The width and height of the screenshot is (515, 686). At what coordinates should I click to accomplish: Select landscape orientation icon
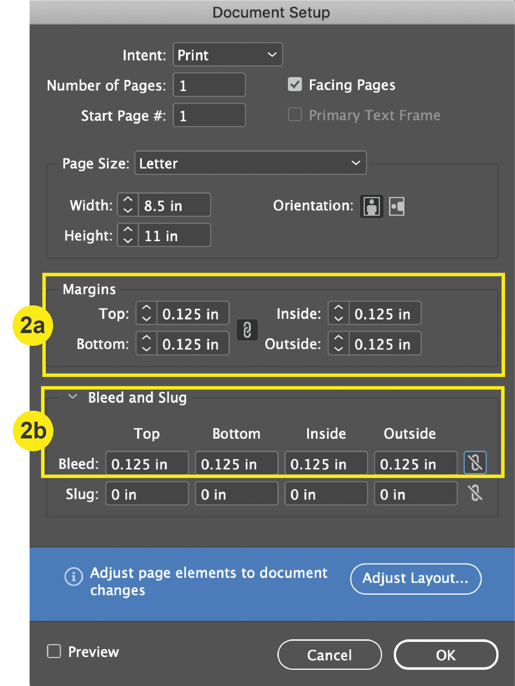tap(397, 206)
